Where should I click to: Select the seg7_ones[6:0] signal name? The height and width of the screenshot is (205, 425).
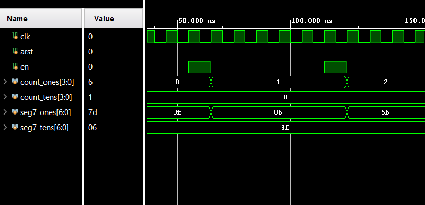pos(45,112)
